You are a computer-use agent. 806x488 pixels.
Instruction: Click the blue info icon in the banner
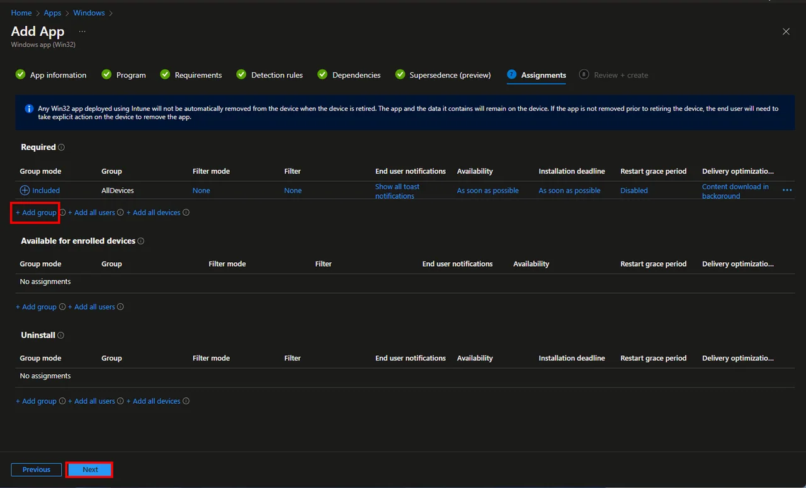29,109
